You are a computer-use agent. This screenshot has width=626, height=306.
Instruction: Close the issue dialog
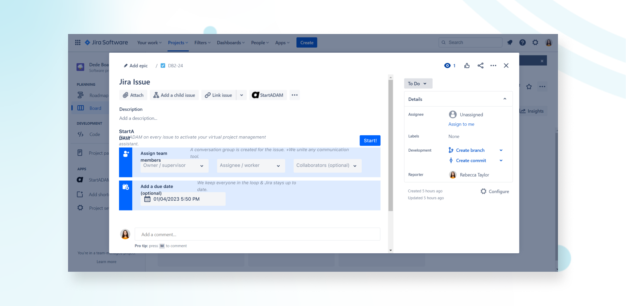point(506,66)
